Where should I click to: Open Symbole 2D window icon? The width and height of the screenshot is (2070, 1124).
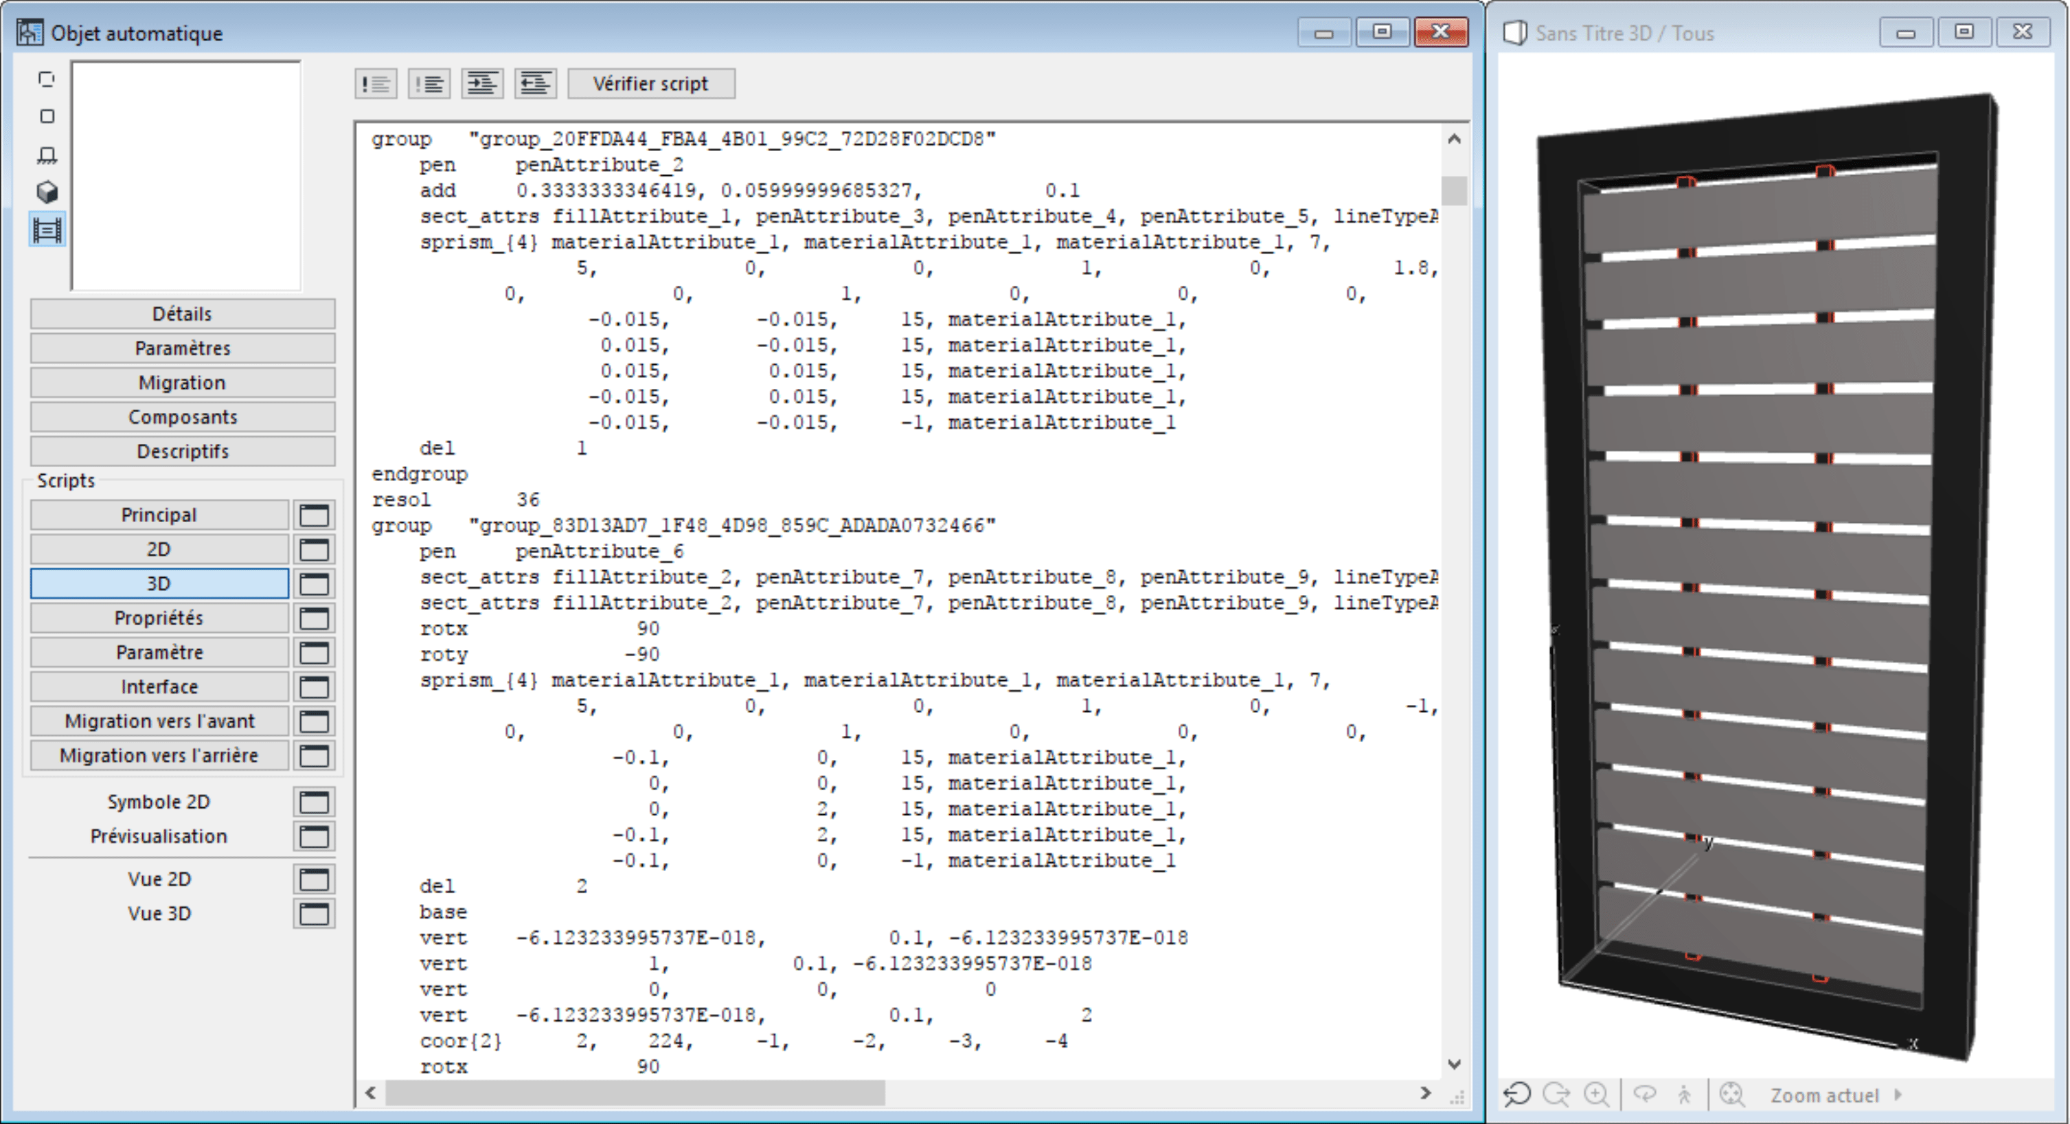(x=314, y=802)
